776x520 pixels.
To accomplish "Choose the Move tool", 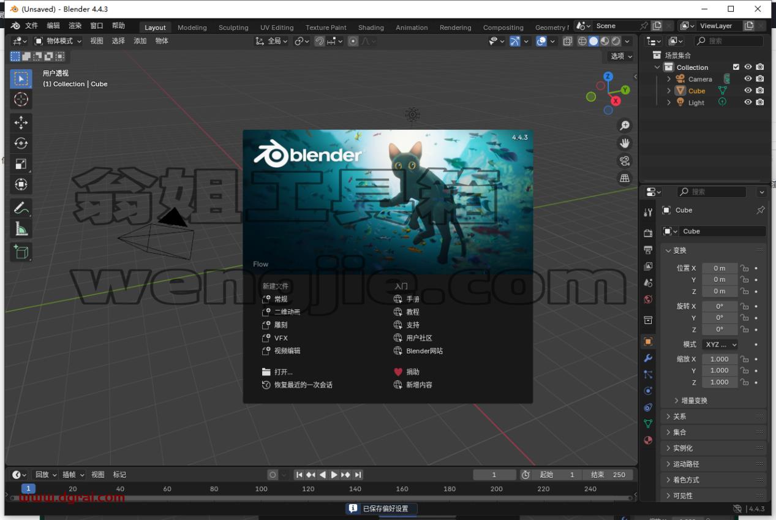I will (21, 122).
